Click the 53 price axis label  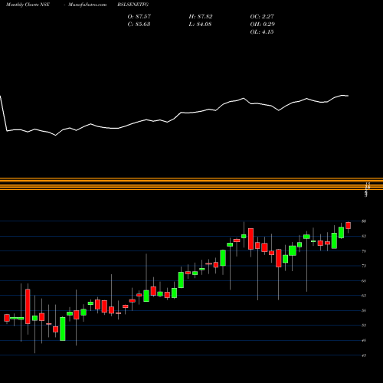click(364, 326)
